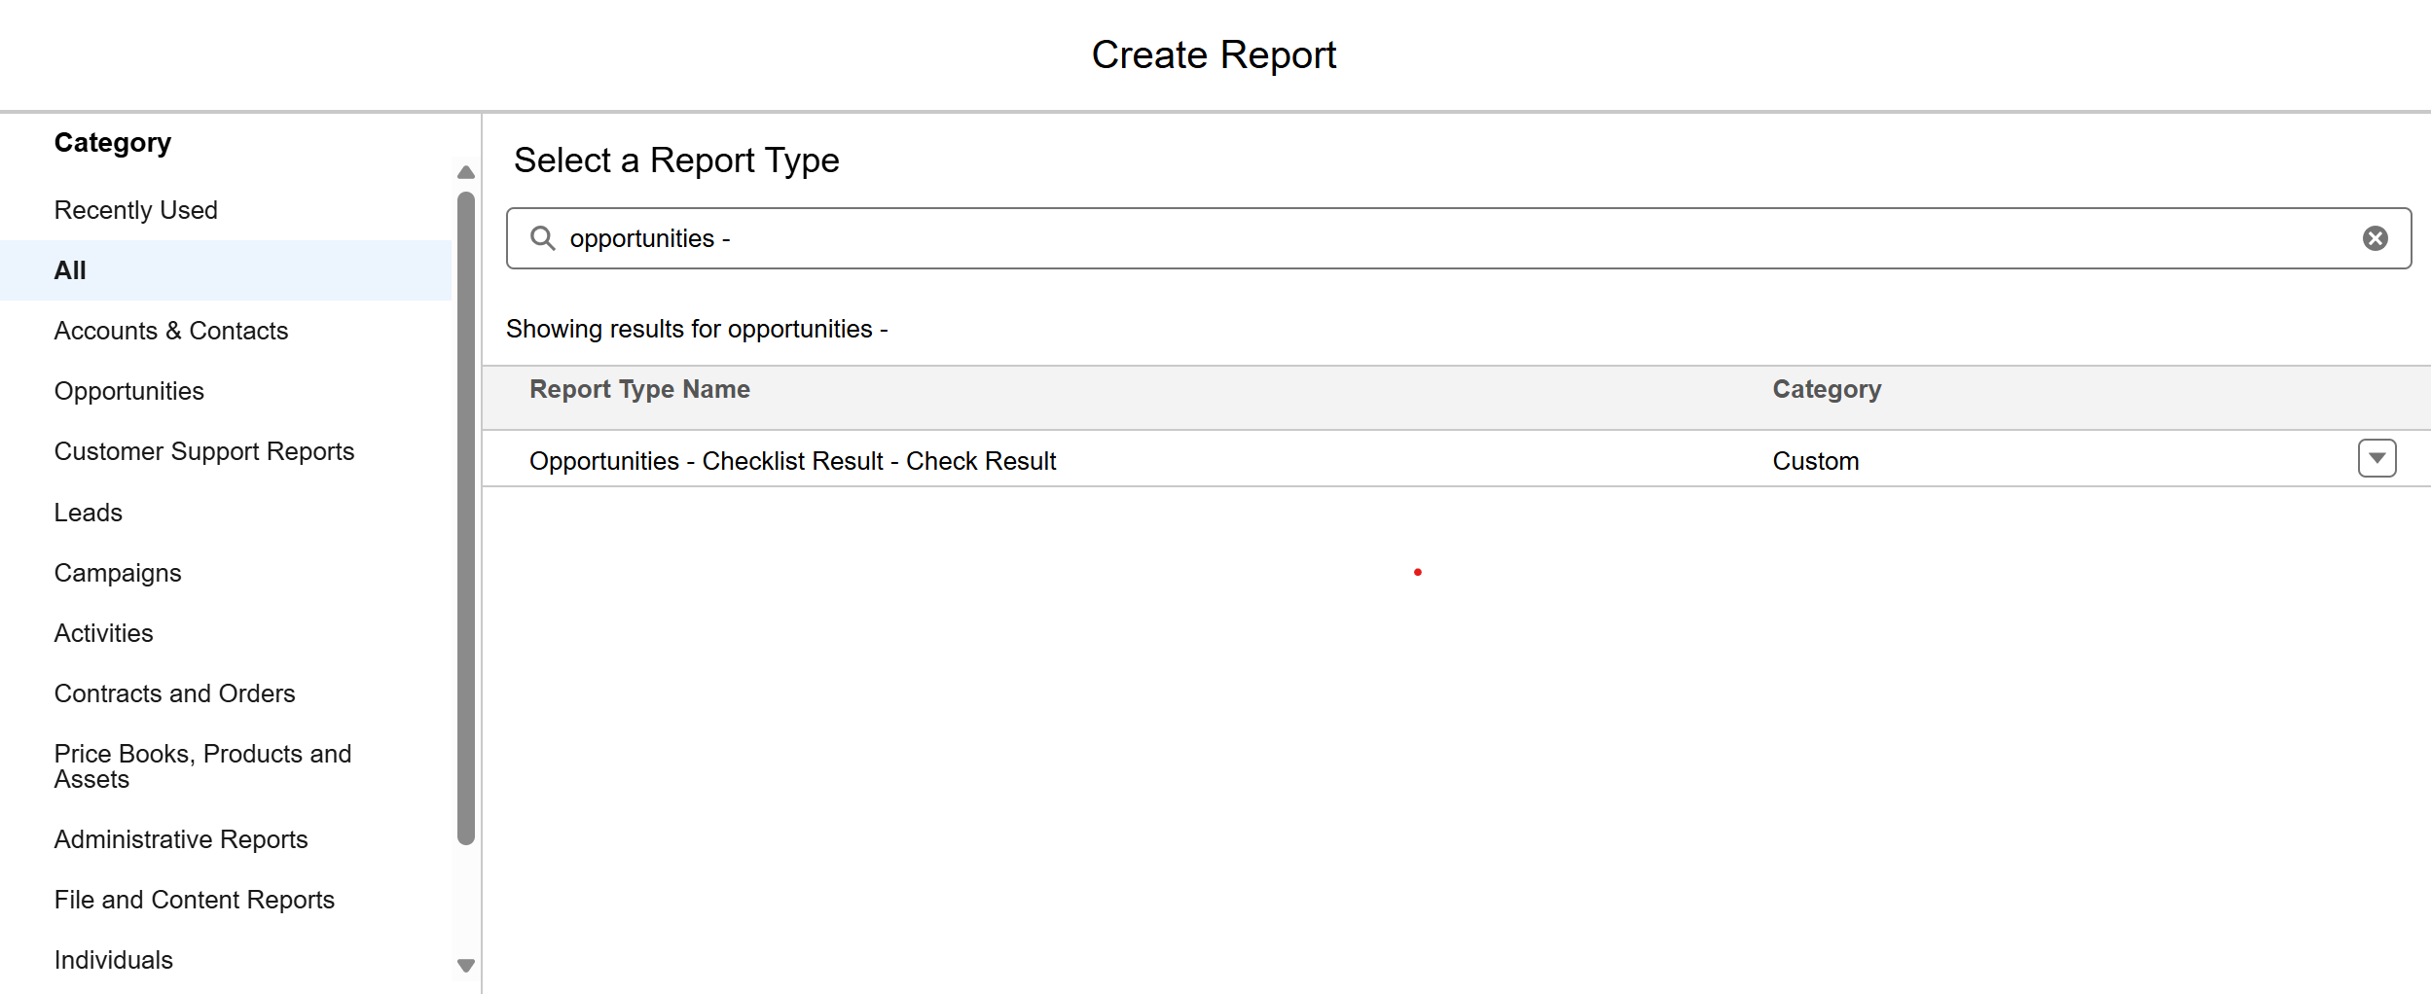Select the Campaigns category
The image size is (2431, 994).
(x=118, y=573)
